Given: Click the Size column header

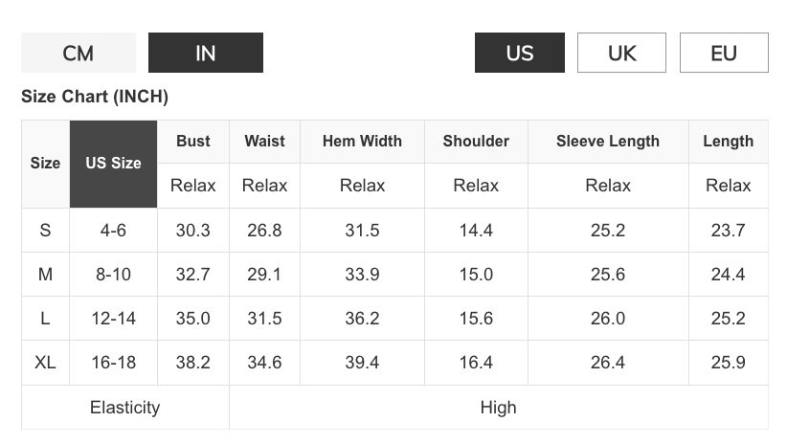Looking at the screenshot, I should tap(45, 164).
